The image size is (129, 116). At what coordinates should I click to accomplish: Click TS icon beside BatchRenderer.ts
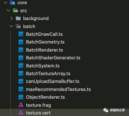pyautogui.click(x=21, y=50)
